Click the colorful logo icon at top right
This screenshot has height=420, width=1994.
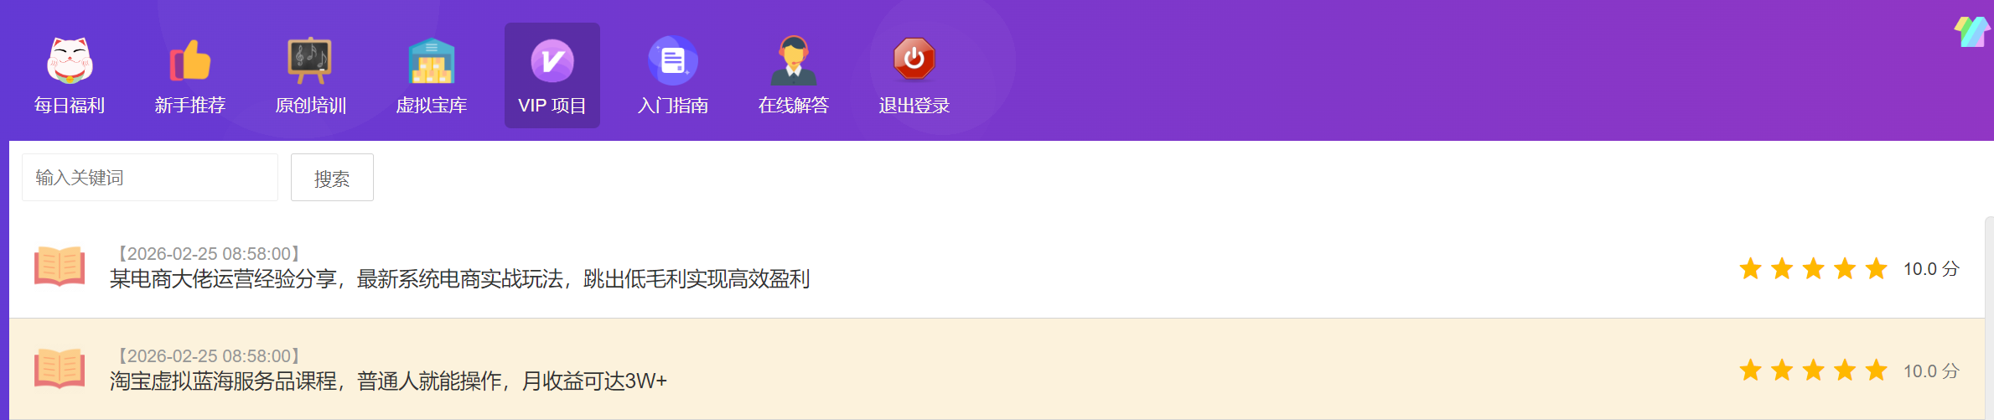click(x=1971, y=32)
